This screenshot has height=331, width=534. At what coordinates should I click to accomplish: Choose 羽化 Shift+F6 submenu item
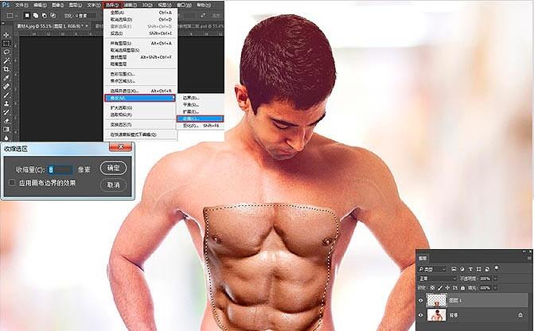point(200,126)
